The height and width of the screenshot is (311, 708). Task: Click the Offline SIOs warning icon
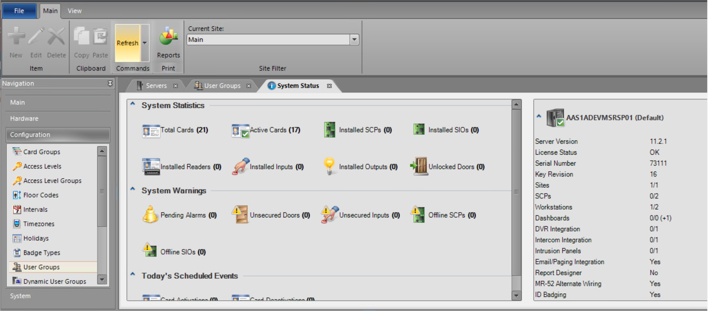click(150, 251)
